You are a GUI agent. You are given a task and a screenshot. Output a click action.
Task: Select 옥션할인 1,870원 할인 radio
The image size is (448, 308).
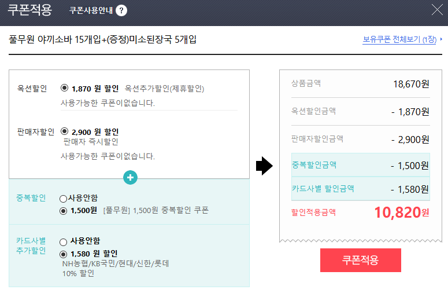(x=64, y=89)
